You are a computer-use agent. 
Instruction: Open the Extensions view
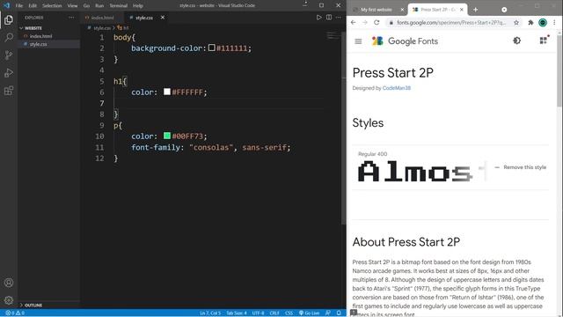coord(9,91)
